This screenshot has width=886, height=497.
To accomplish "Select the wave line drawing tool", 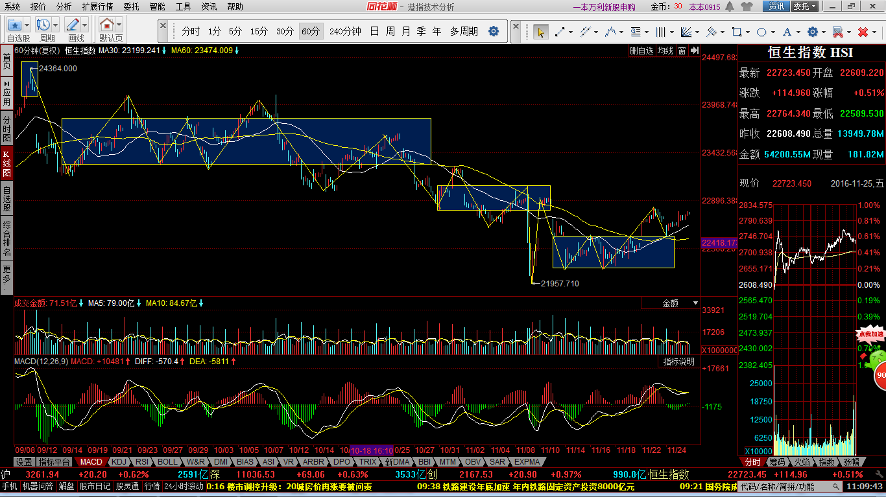I will [610, 32].
